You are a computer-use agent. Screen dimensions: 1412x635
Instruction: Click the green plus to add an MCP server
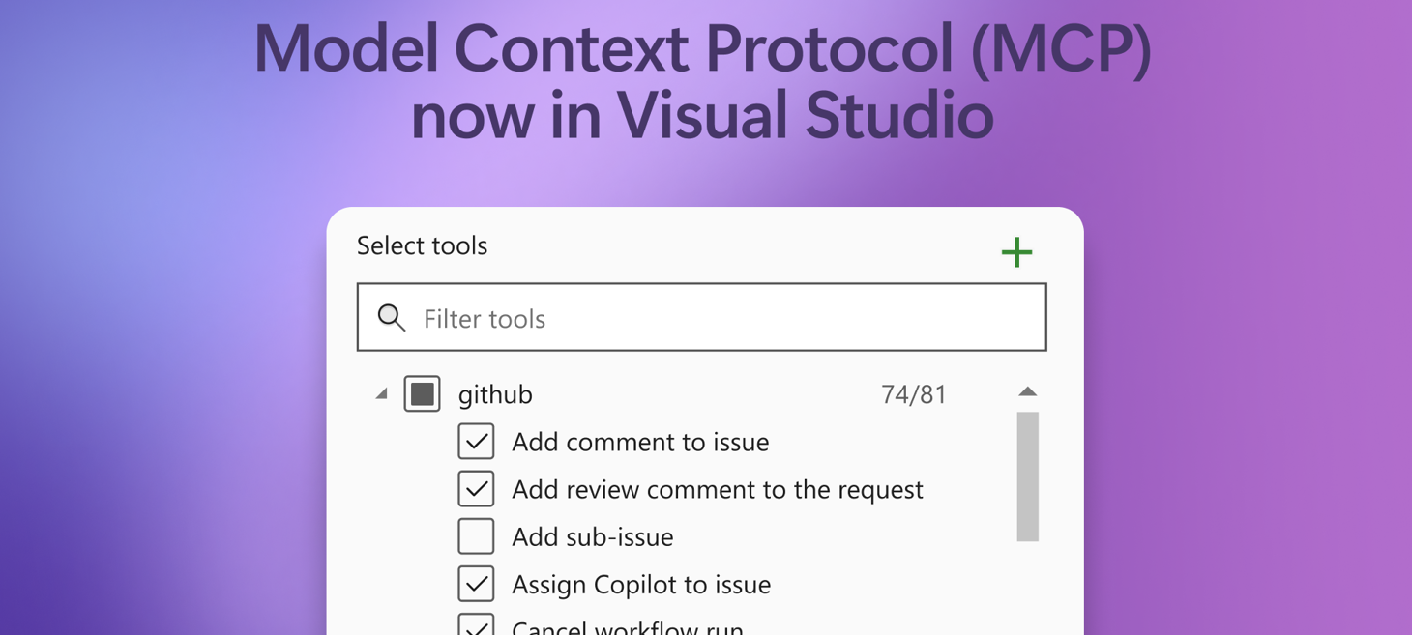pos(1015,252)
